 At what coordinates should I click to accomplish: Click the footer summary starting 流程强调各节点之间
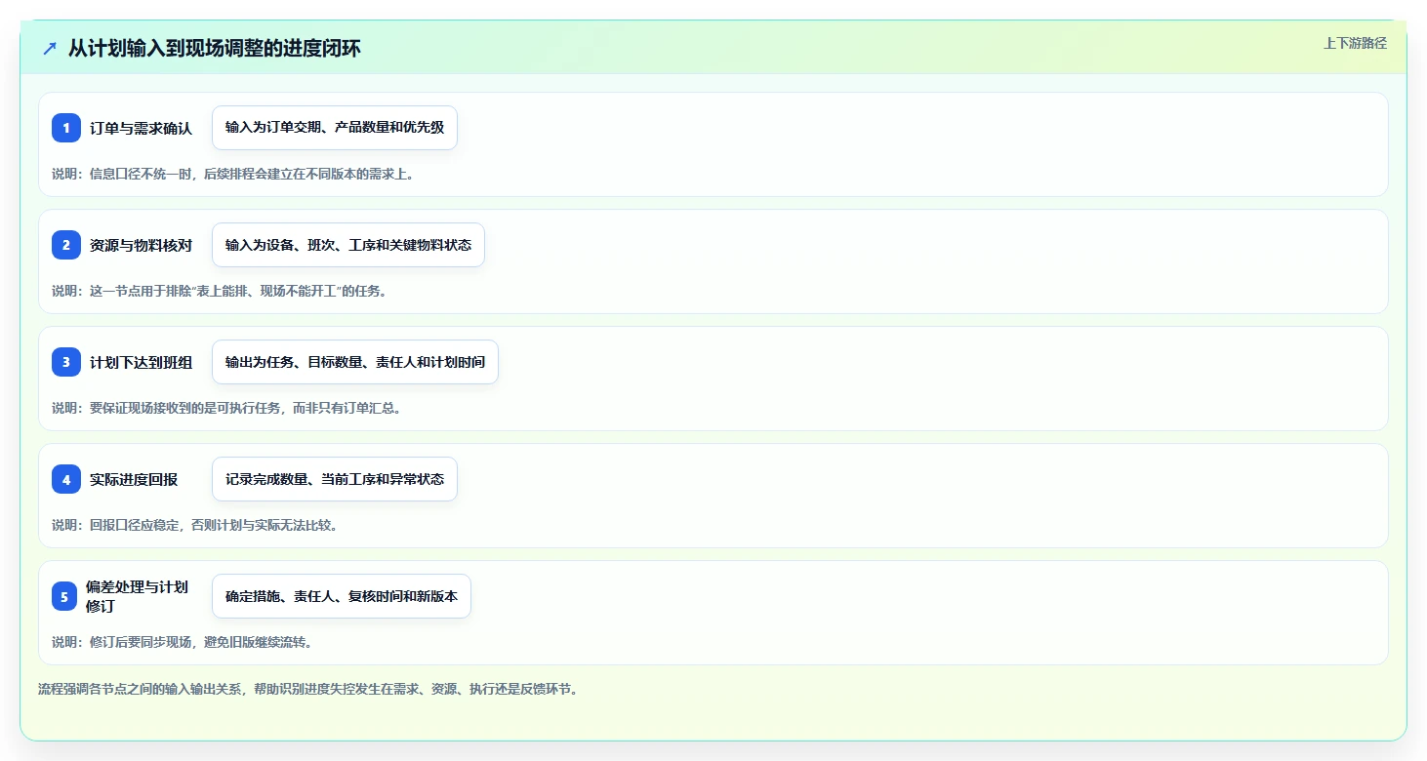[308, 689]
